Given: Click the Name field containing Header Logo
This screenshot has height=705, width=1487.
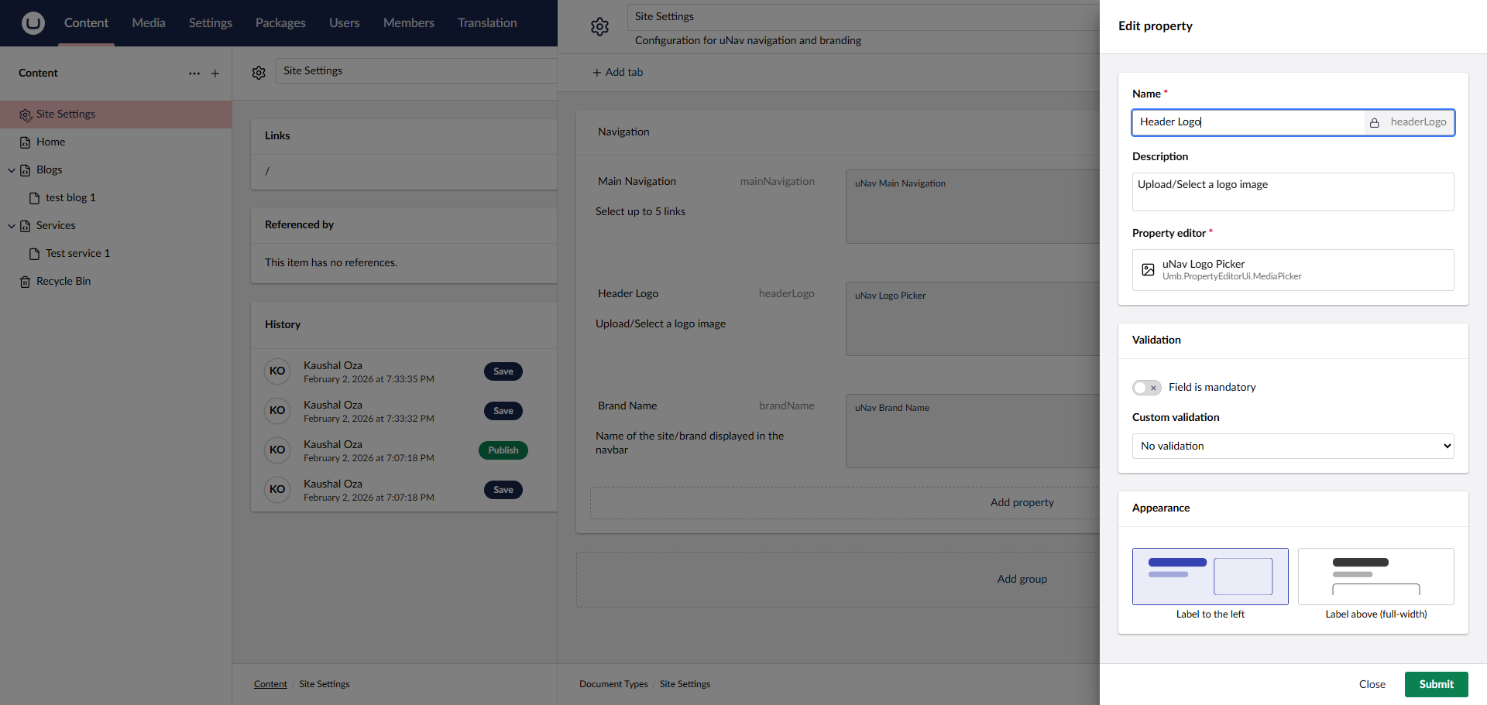Looking at the screenshot, I should click(x=1247, y=122).
